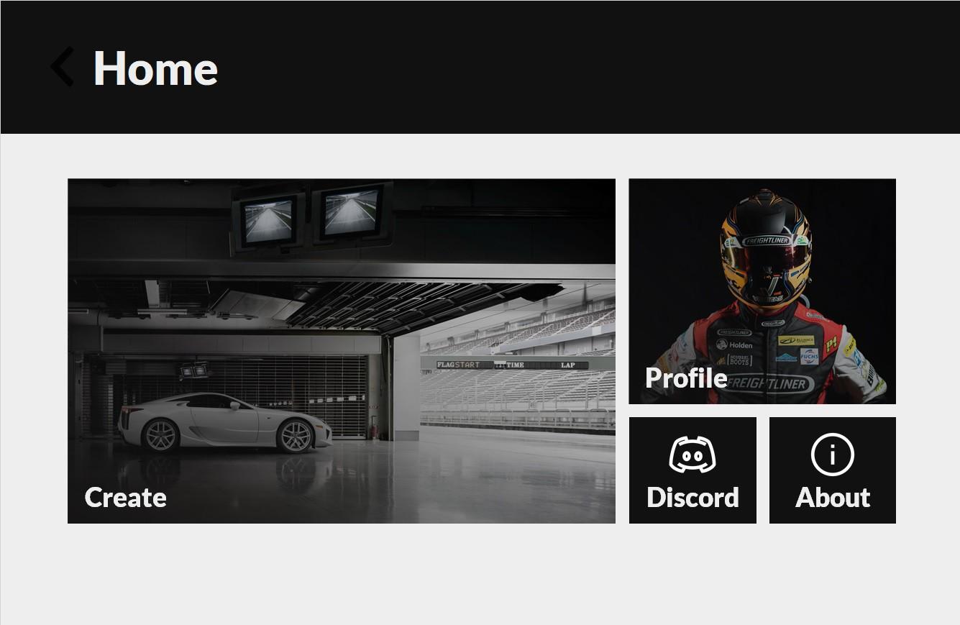Click the Flag Start Time Lap board
The width and height of the screenshot is (960, 625).
pos(512,365)
